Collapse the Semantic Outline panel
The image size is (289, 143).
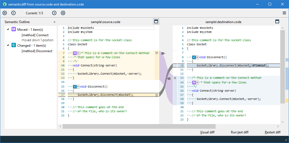tap(54, 22)
